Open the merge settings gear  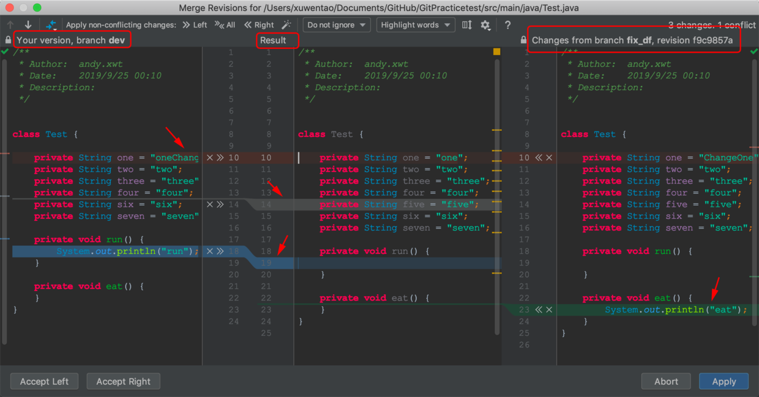485,25
